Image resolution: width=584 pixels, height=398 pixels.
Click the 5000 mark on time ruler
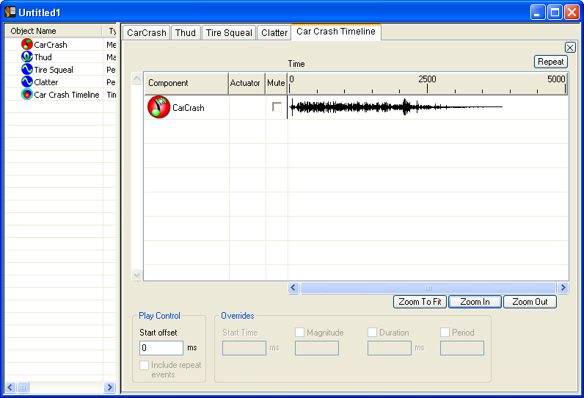click(x=556, y=79)
